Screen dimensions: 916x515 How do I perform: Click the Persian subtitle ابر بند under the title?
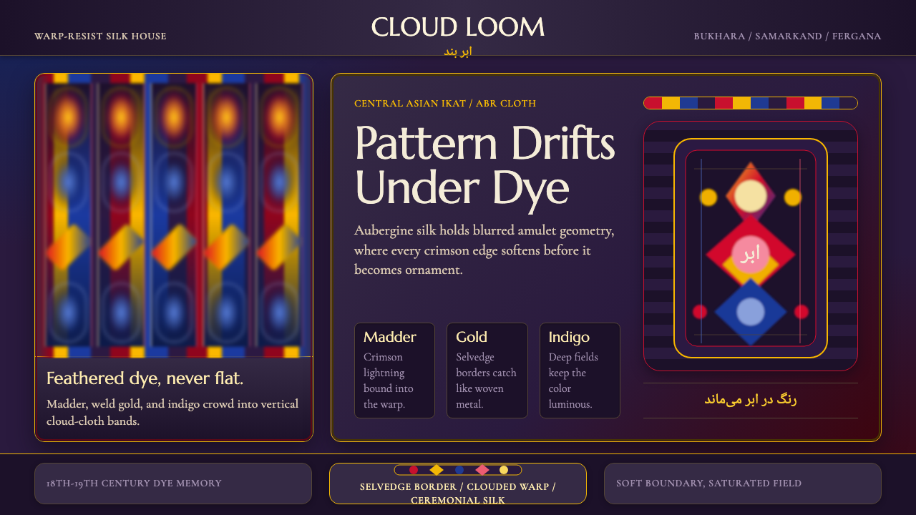[x=458, y=52]
